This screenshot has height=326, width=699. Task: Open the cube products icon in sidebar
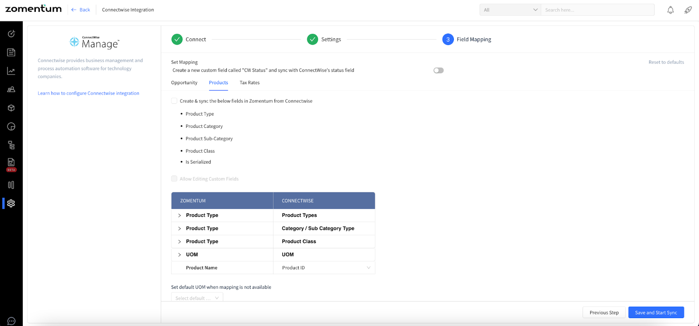tap(11, 108)
